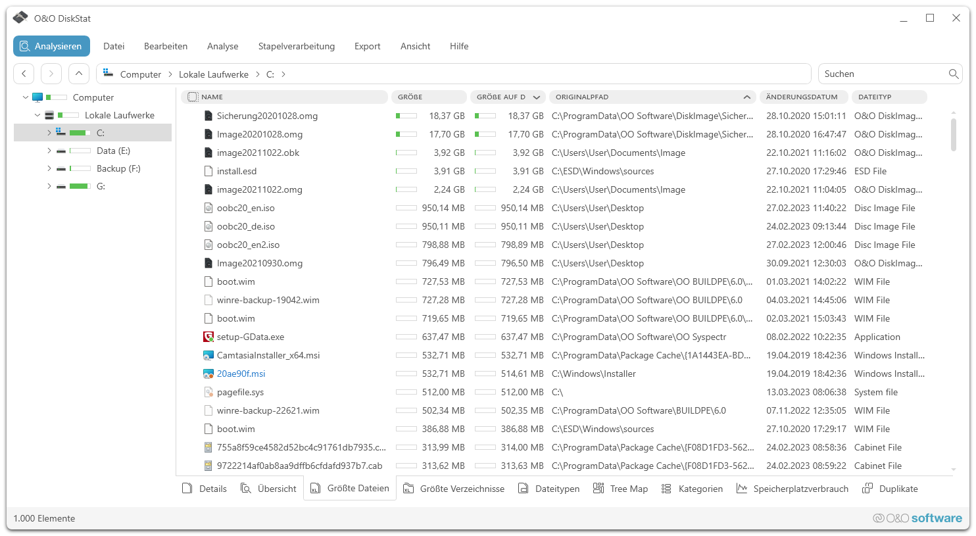Go forward with the right arrow button
This screenshot has width=976, height=536.
[x=51, y=74]
